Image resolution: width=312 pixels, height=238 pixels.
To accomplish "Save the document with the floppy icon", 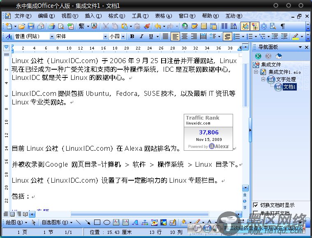I will point(31,26).
